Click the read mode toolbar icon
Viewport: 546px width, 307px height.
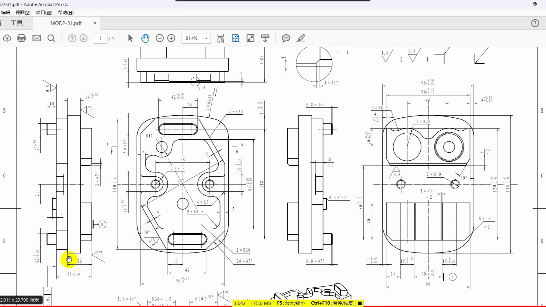(265, 38)
